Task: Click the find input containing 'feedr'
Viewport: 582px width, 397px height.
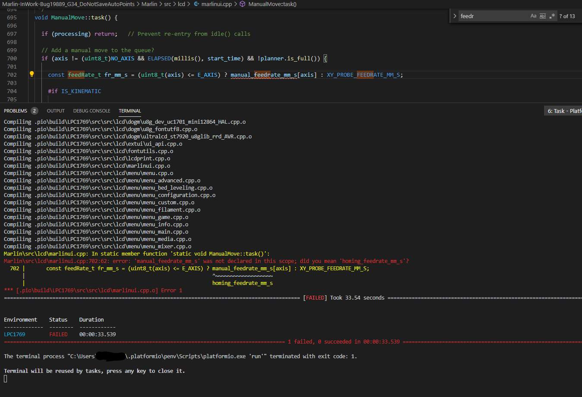Action: tap(494, 16)
